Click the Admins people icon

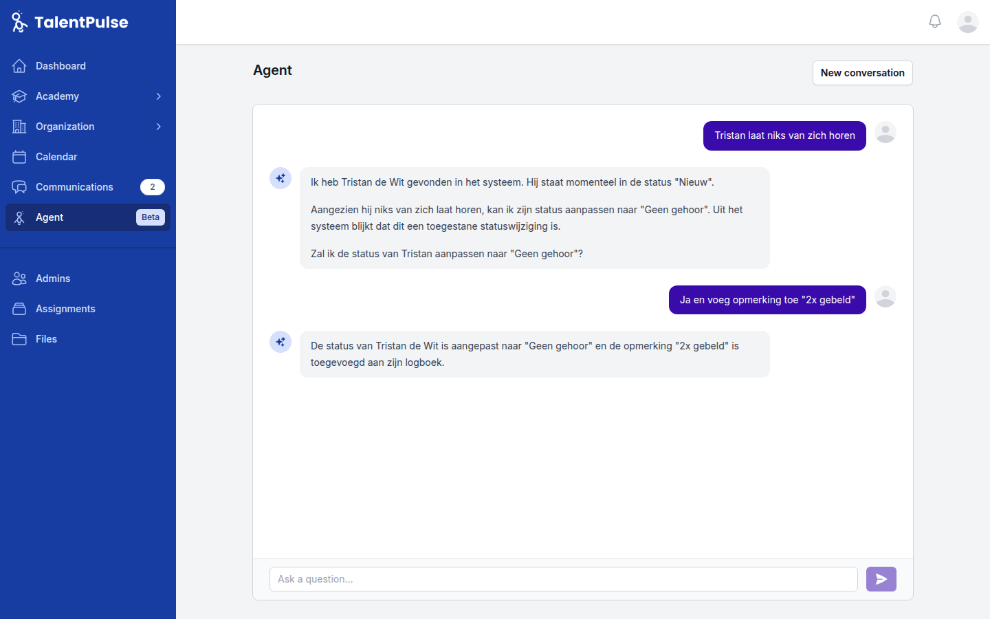tap(19, 279)
